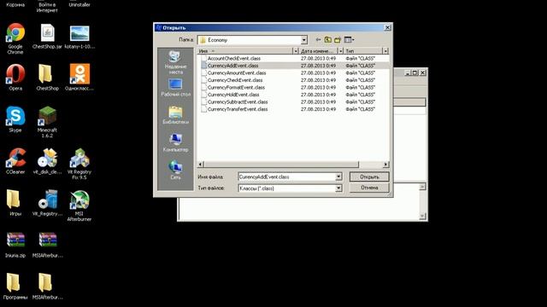Select the MSIAfterbur archive icon on desktop
547x307 pixels.
click(48, 245)
